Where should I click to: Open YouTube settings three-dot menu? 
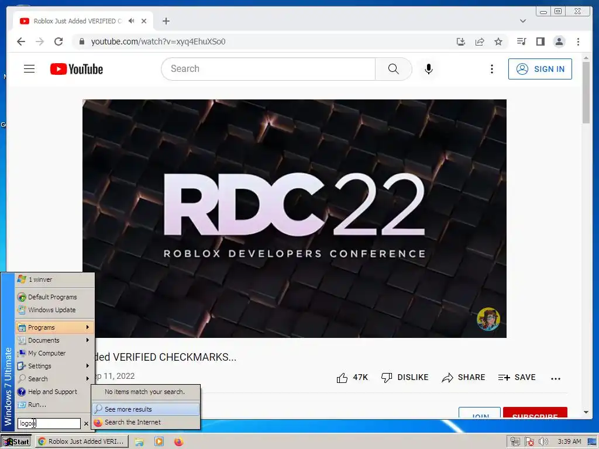click(491, 69)
